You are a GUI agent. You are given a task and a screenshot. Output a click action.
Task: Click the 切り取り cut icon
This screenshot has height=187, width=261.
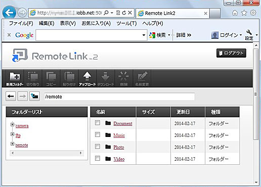pos(33,79)
